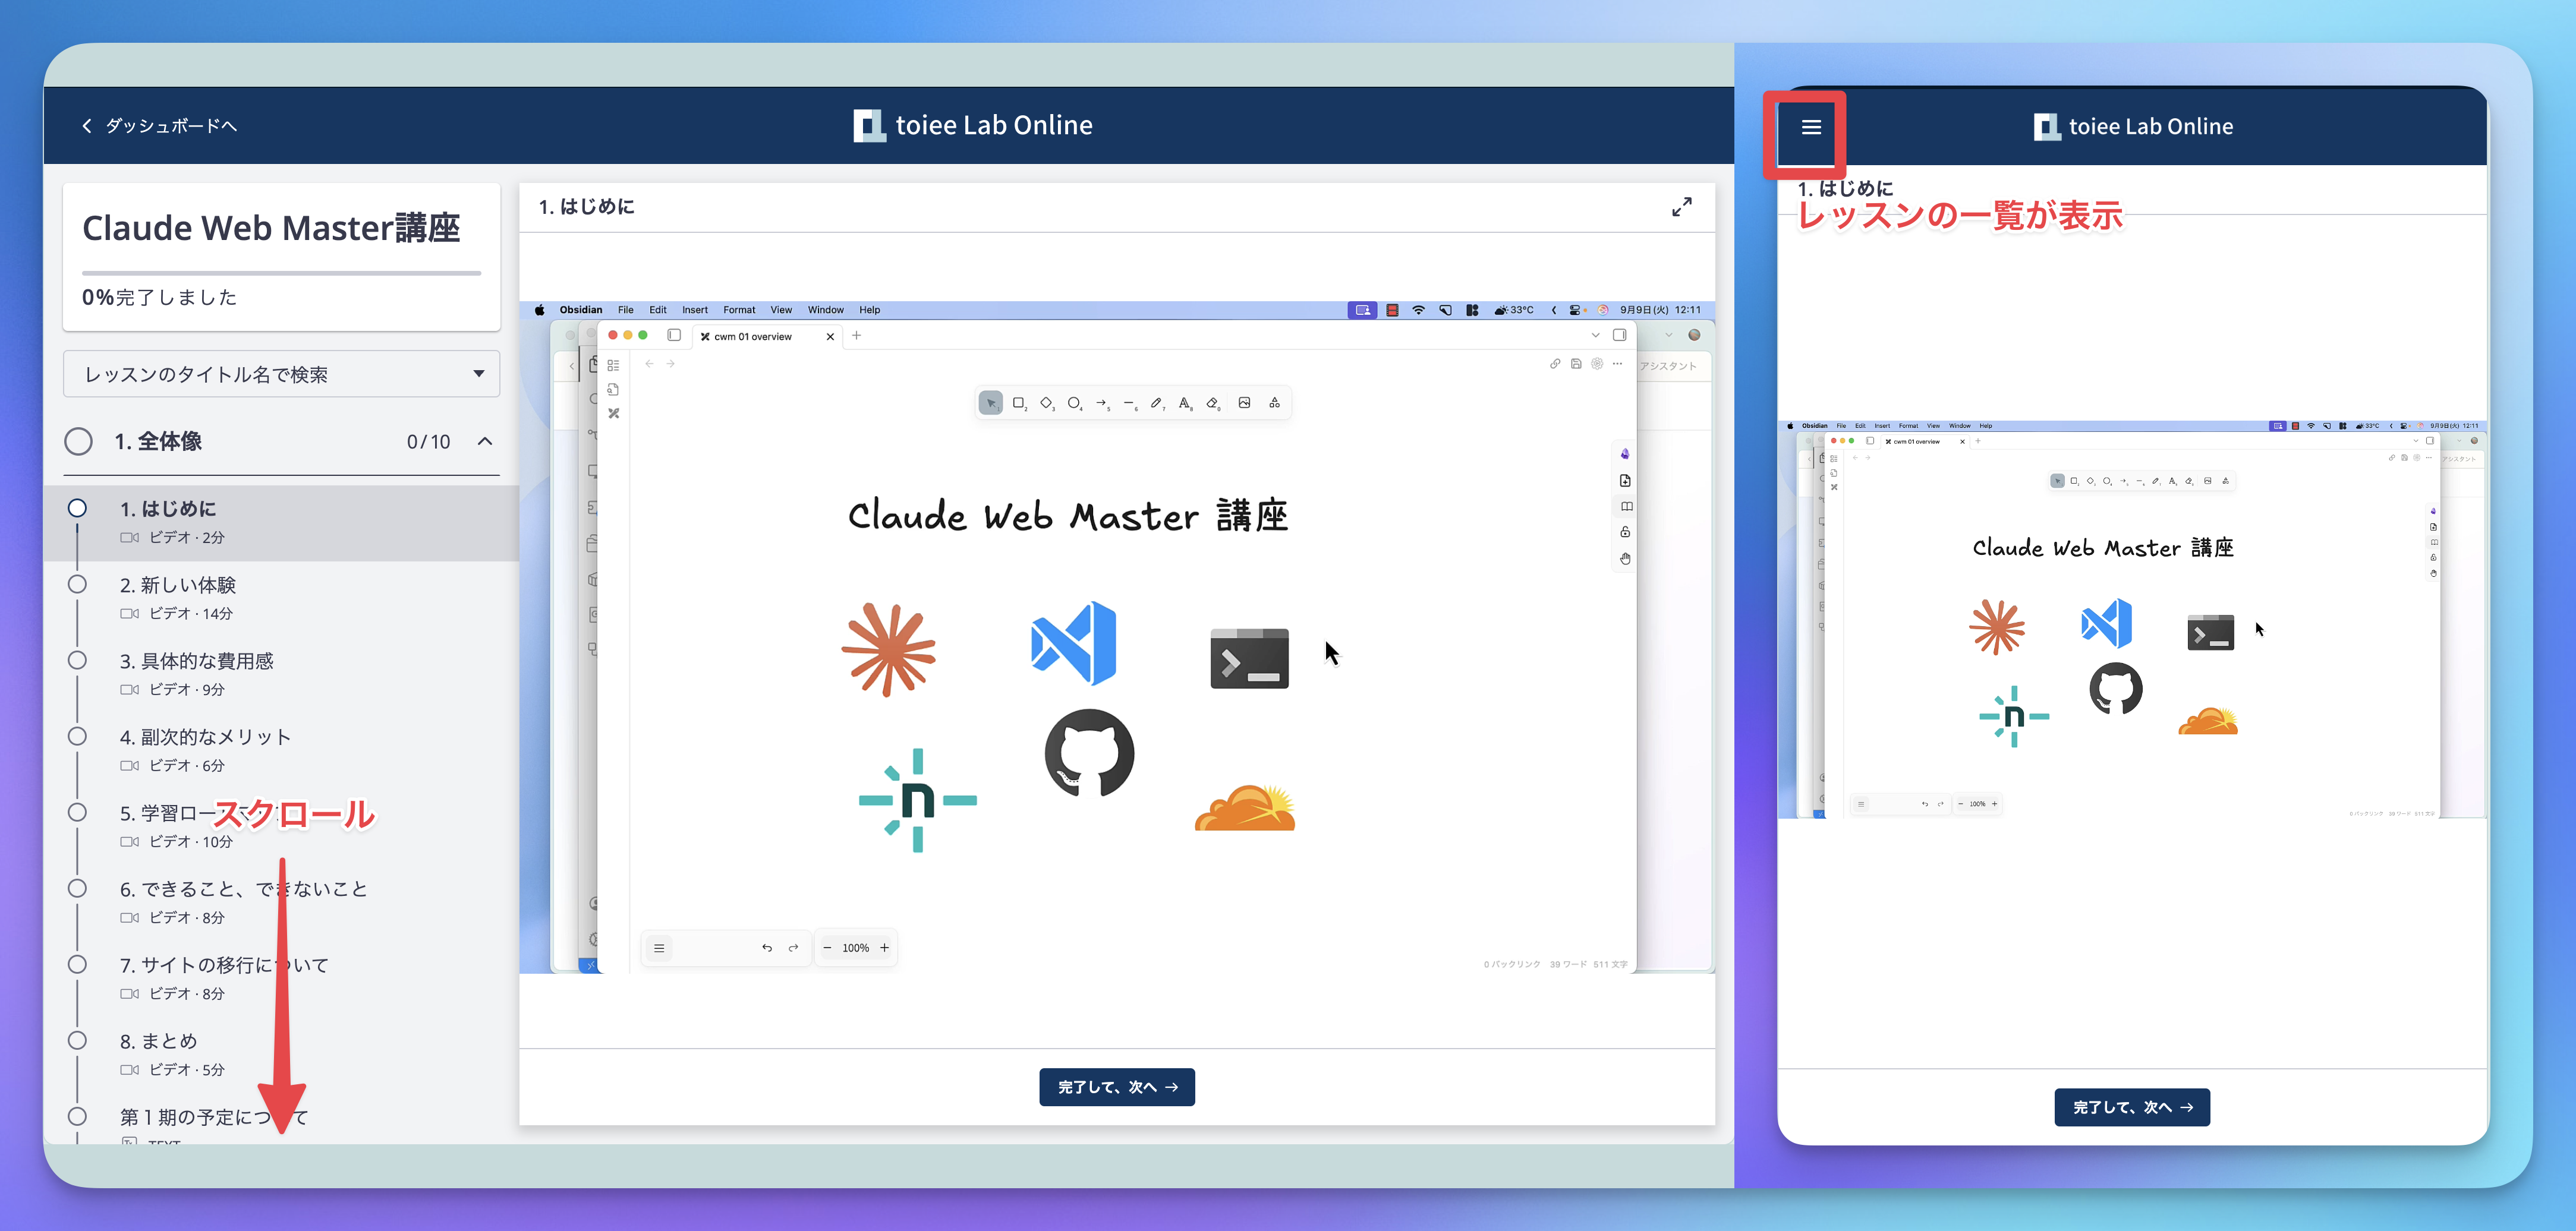The height and width of the screenshot is (1231, 2576).
Task: Select lesson 3. 具体的な費用感
Action: 197,661
